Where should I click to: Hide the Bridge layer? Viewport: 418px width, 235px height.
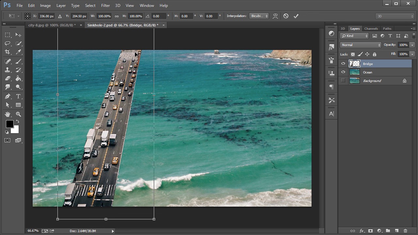point(343,64)
